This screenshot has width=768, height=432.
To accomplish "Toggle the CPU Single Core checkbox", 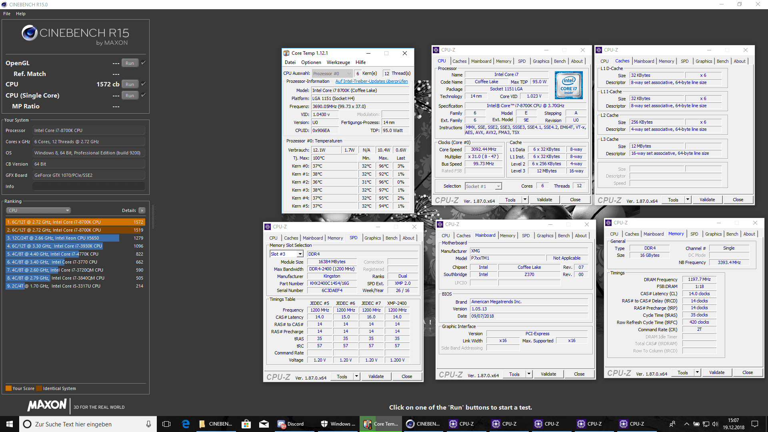I will tap(144, 95).
